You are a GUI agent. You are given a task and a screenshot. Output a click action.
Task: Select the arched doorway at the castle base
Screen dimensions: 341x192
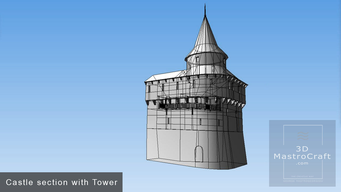coord(199,154)
